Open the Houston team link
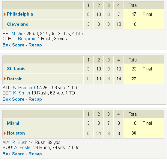The width and height of the screenshot is (167, 161). coord(16,133)
